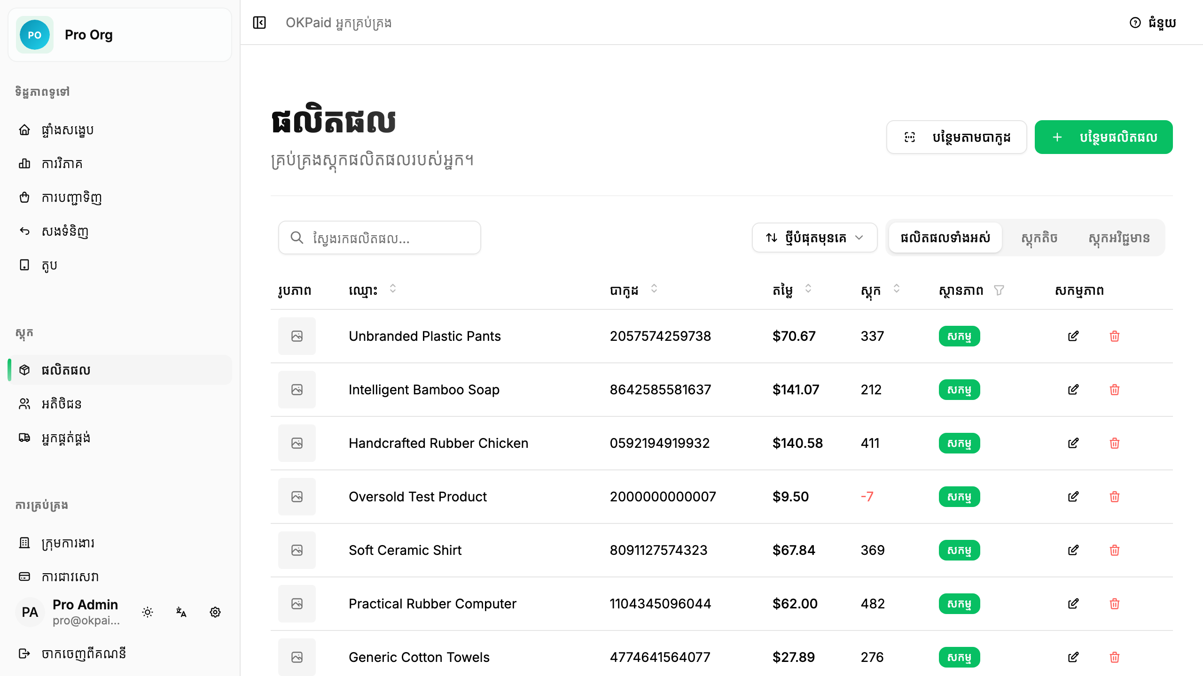Sort table by price column arrows
Image resolution: width=1203 pixels, height=676 pixels.
pyautogui.click(x=808, y=289)
